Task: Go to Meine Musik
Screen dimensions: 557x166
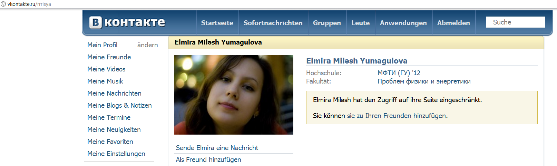Action: (105, 81)
